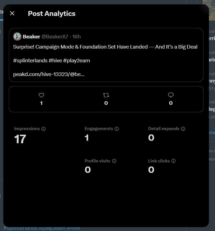This screenshot has height=231, width=215.
Task: Open the Beaker display name
Action: pos(31,37)
